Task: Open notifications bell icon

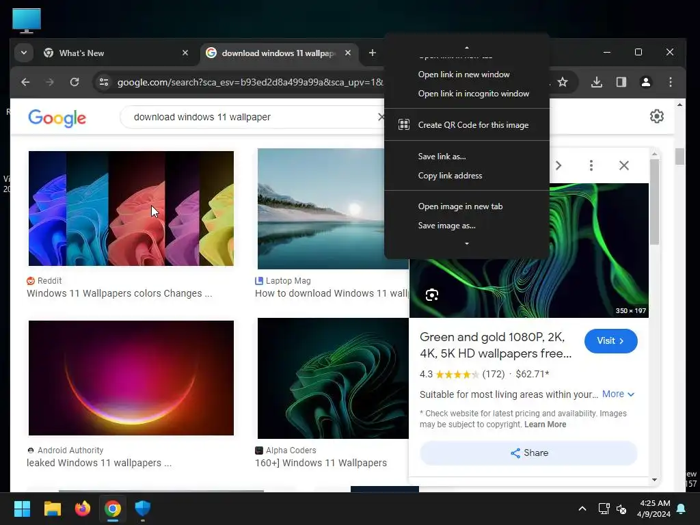Action: [682, 509]
